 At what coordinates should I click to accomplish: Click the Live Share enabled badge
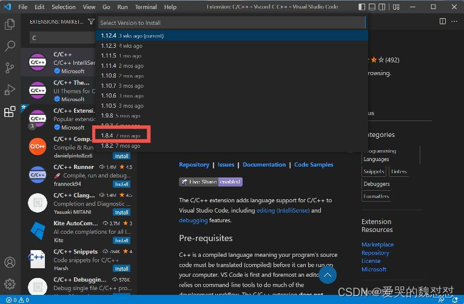pos(210,182)
